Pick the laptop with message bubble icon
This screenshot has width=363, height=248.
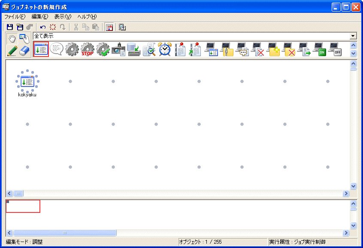242,49
